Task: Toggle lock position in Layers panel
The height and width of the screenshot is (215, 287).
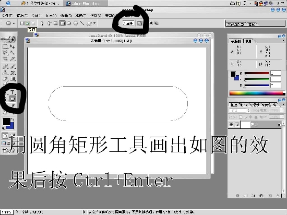Action: [x=251, y=117]
